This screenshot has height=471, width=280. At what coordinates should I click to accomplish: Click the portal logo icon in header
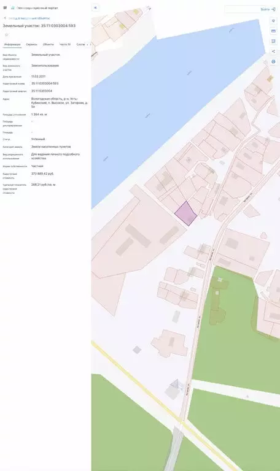13,8
